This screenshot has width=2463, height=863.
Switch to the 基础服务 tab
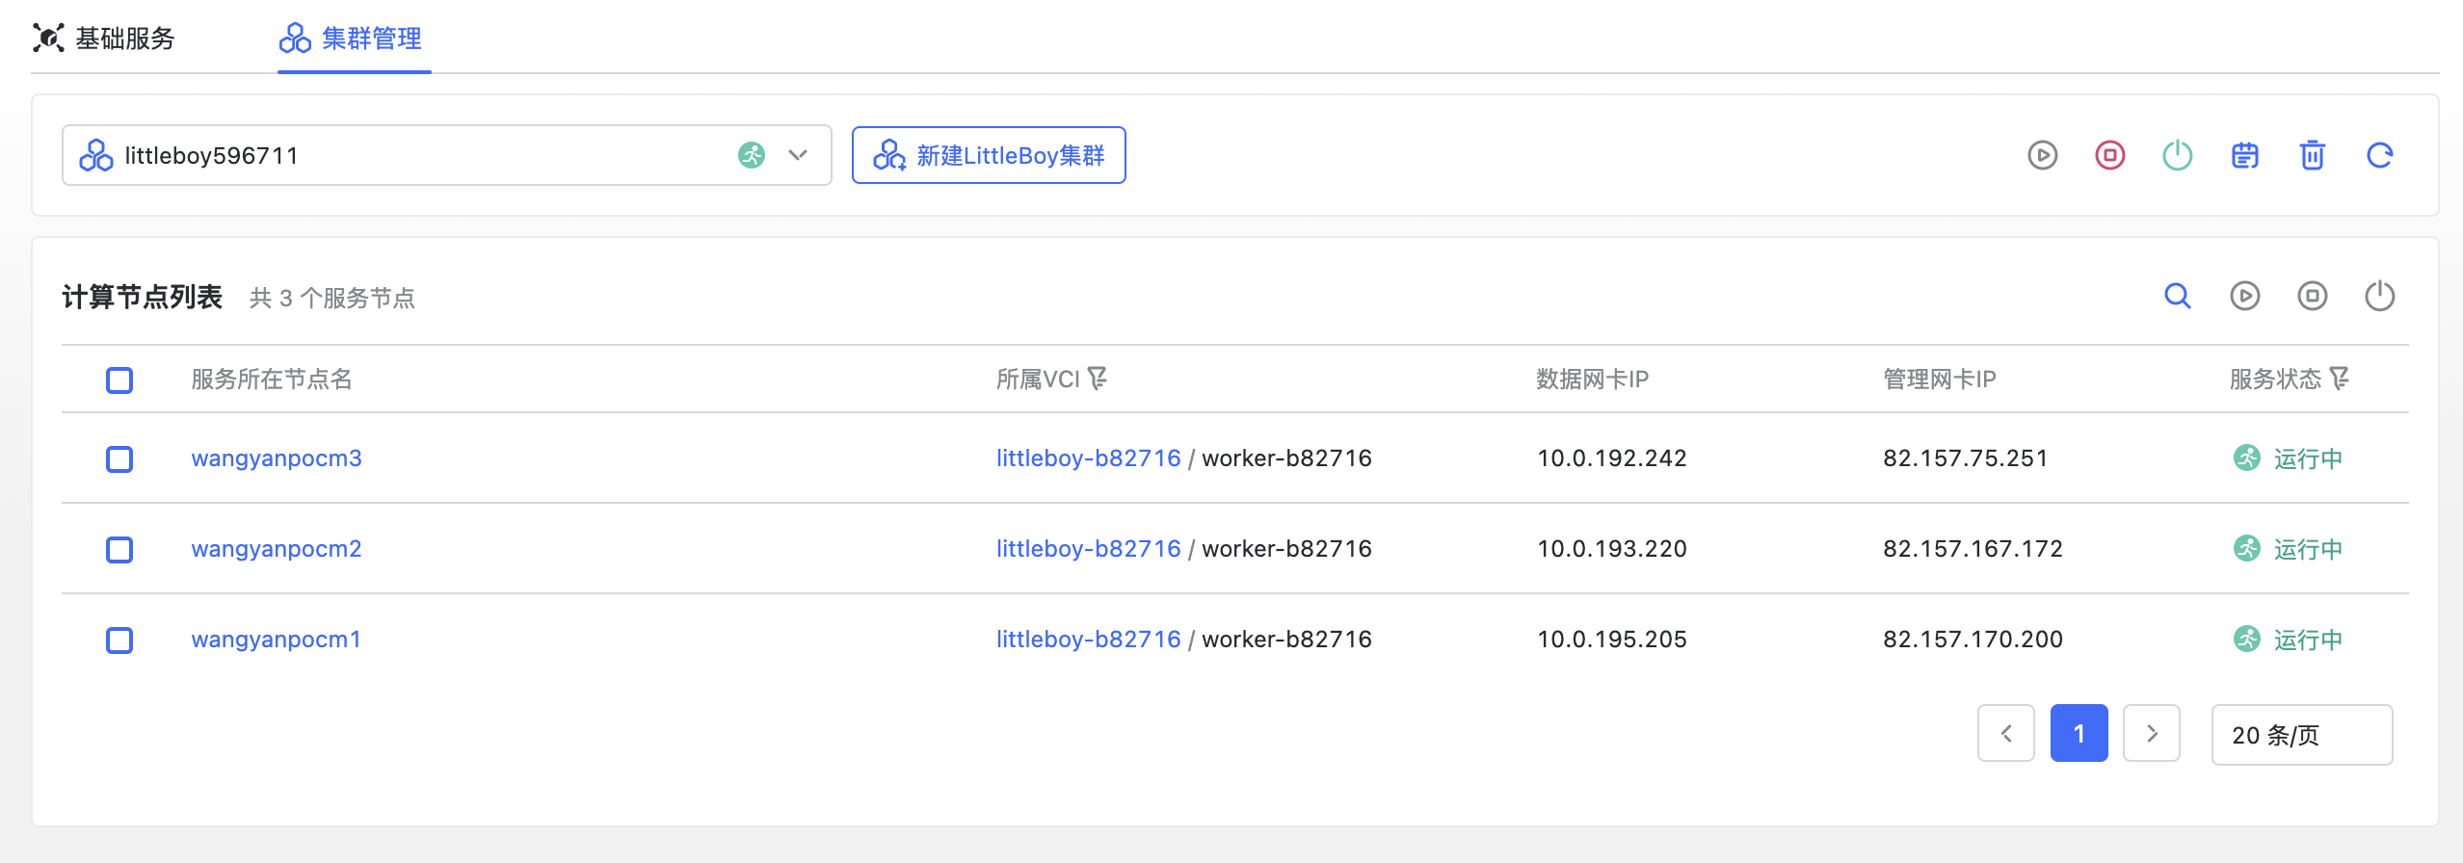[x=104, y=39]
